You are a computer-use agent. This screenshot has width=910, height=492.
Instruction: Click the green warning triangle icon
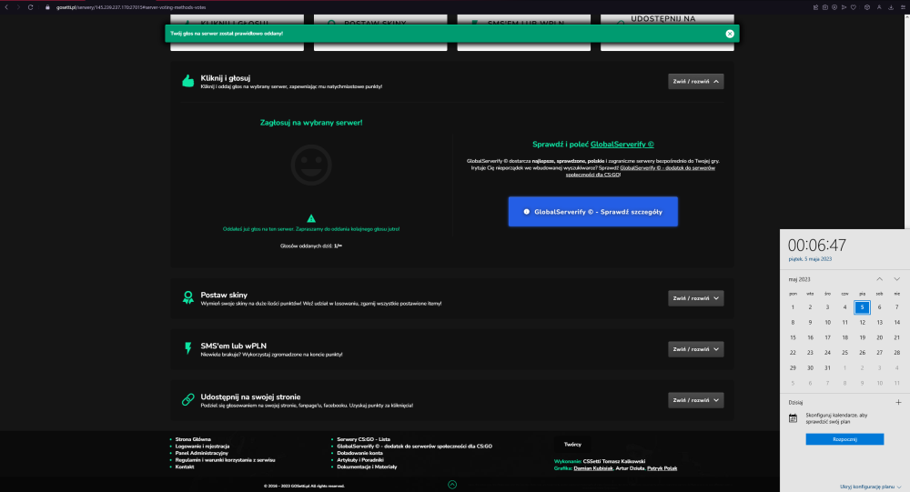(x=311, y=219)
